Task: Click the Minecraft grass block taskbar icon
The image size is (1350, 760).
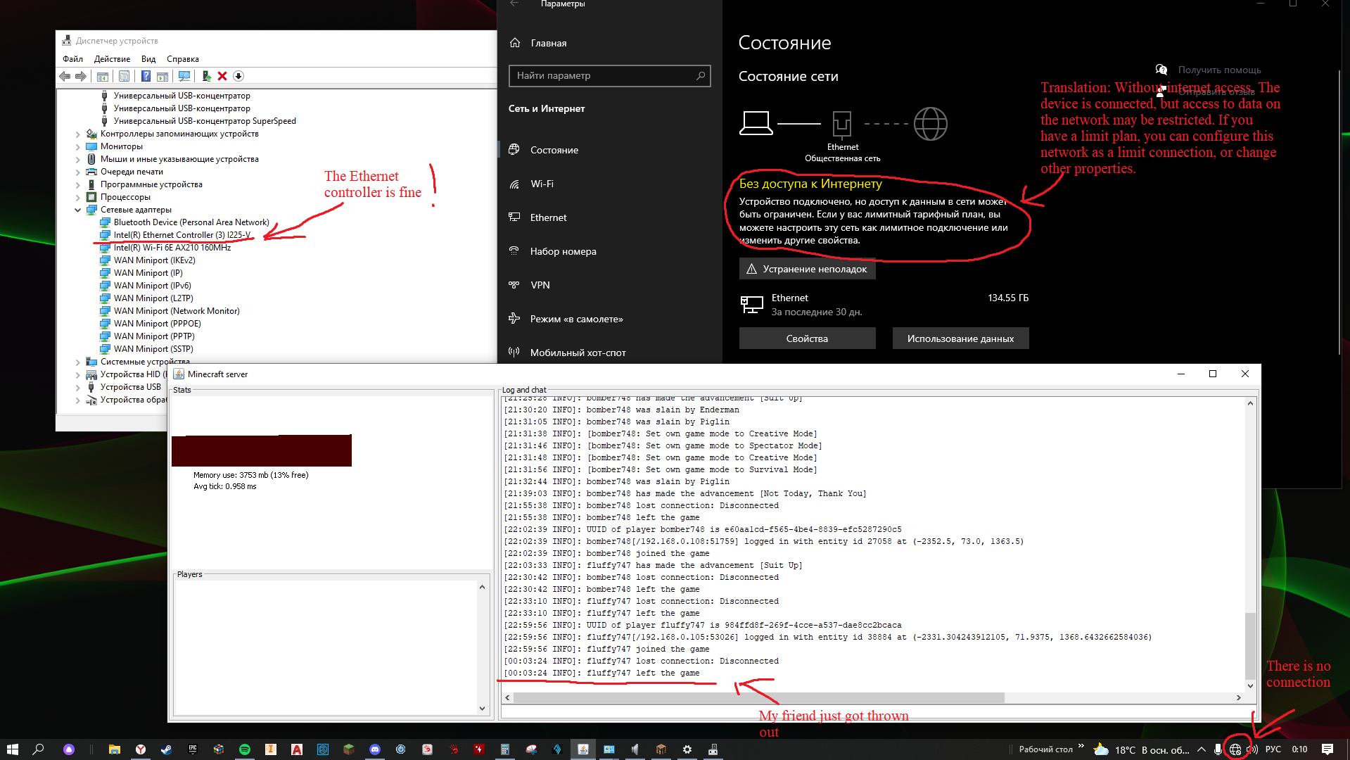Action: (x=349, y=749)
